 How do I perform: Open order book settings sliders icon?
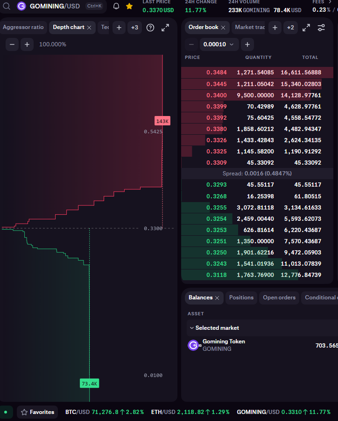click(321, 28)
